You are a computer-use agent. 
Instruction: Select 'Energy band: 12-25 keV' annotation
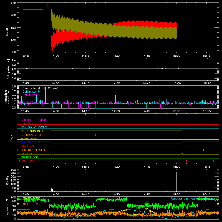pos(40,88)
